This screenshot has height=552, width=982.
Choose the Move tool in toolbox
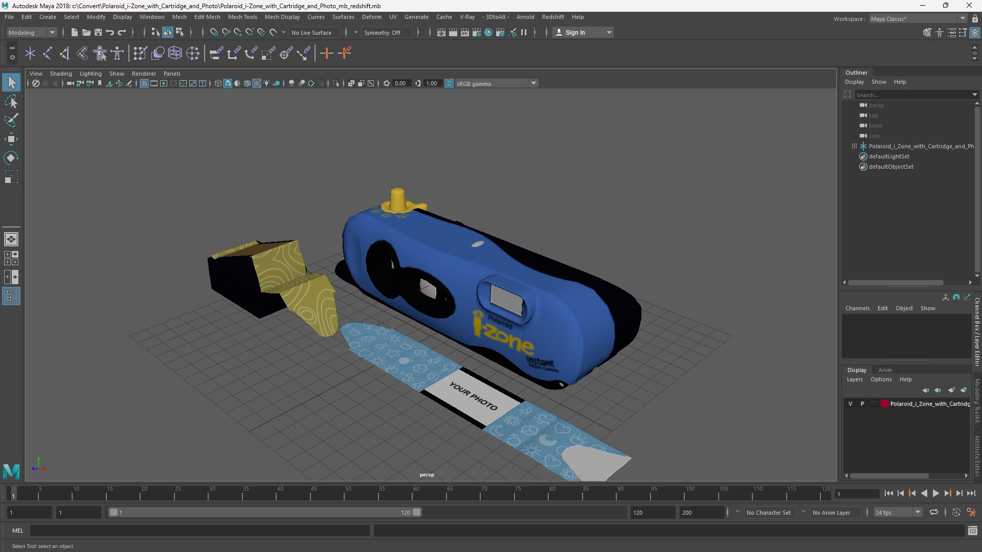click(11, 139)
